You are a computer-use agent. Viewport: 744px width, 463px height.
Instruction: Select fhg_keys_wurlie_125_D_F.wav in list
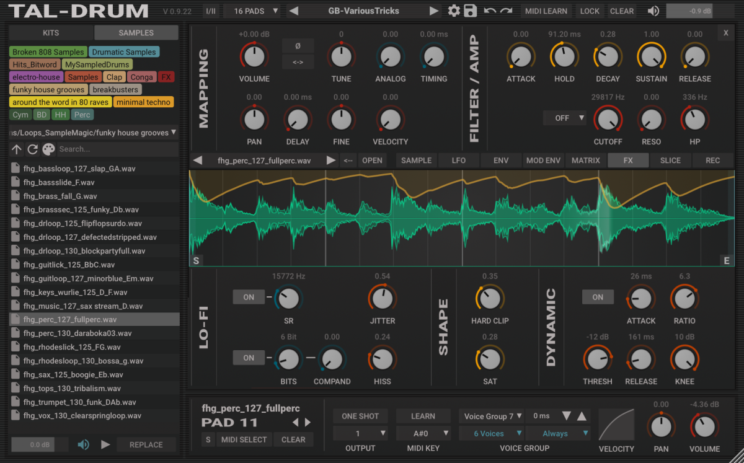[x=94, y=292]
